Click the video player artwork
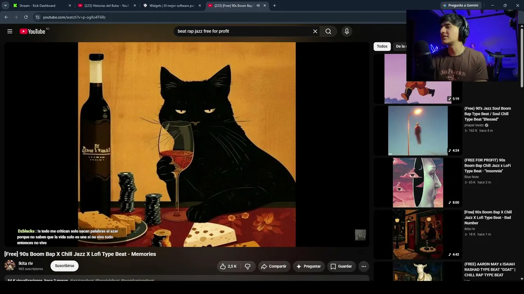The width and height of the screenshot is (524, 294). pyautogui.click(x=187, y=145)
